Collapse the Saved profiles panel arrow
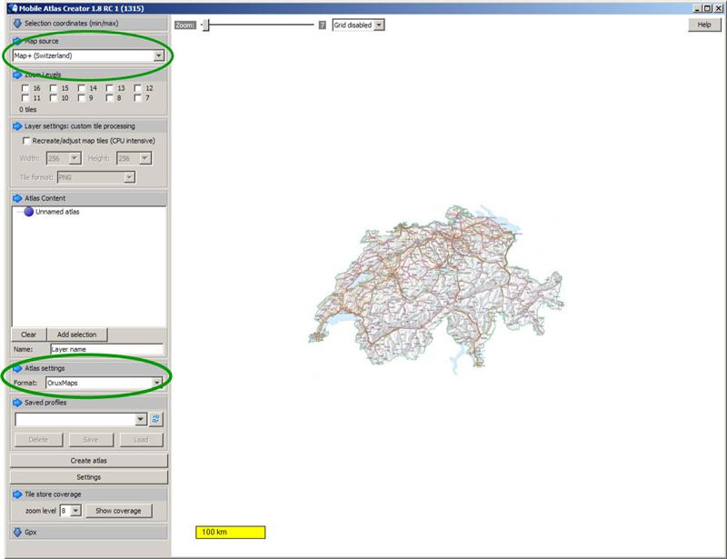727x559 pixels. coord(17,402)
